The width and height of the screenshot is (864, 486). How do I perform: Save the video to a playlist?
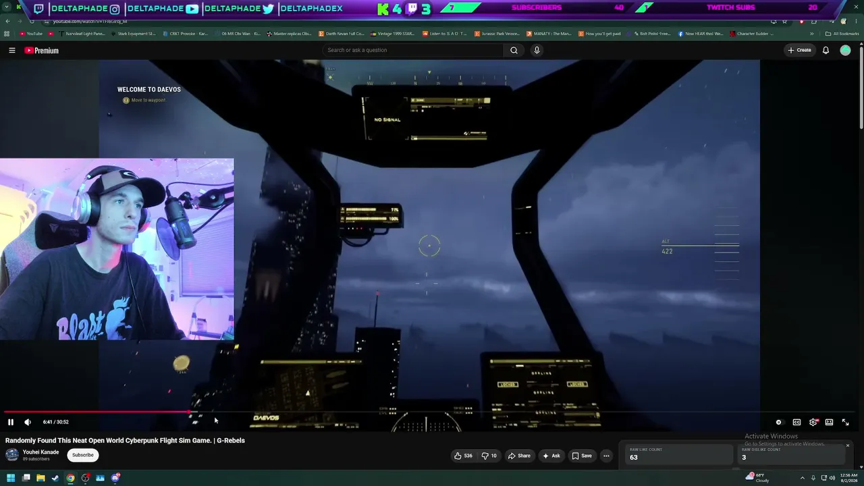[x=582, y=456]
